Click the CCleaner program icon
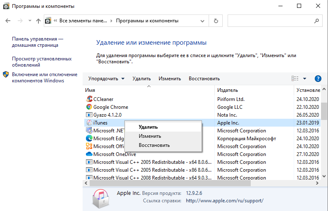The width and height of the screenshot is (328, 211). coord(89,99)
